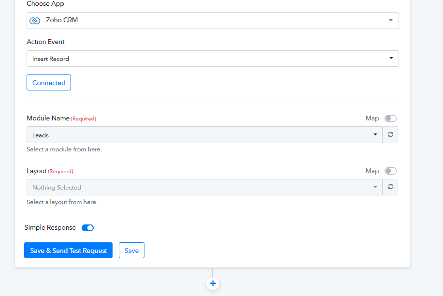
Task: Open the Action Event Insert Record dropdown
Action: [213, 59]
